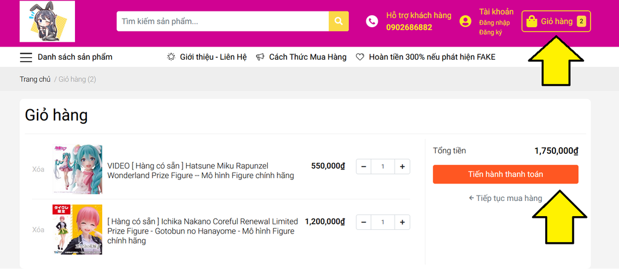Click the phone support icon
This screenshot has width=619, height=277.
372,21
